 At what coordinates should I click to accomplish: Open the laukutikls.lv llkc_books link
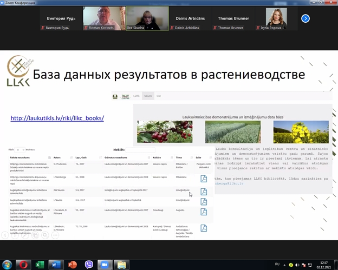point(57,118)
